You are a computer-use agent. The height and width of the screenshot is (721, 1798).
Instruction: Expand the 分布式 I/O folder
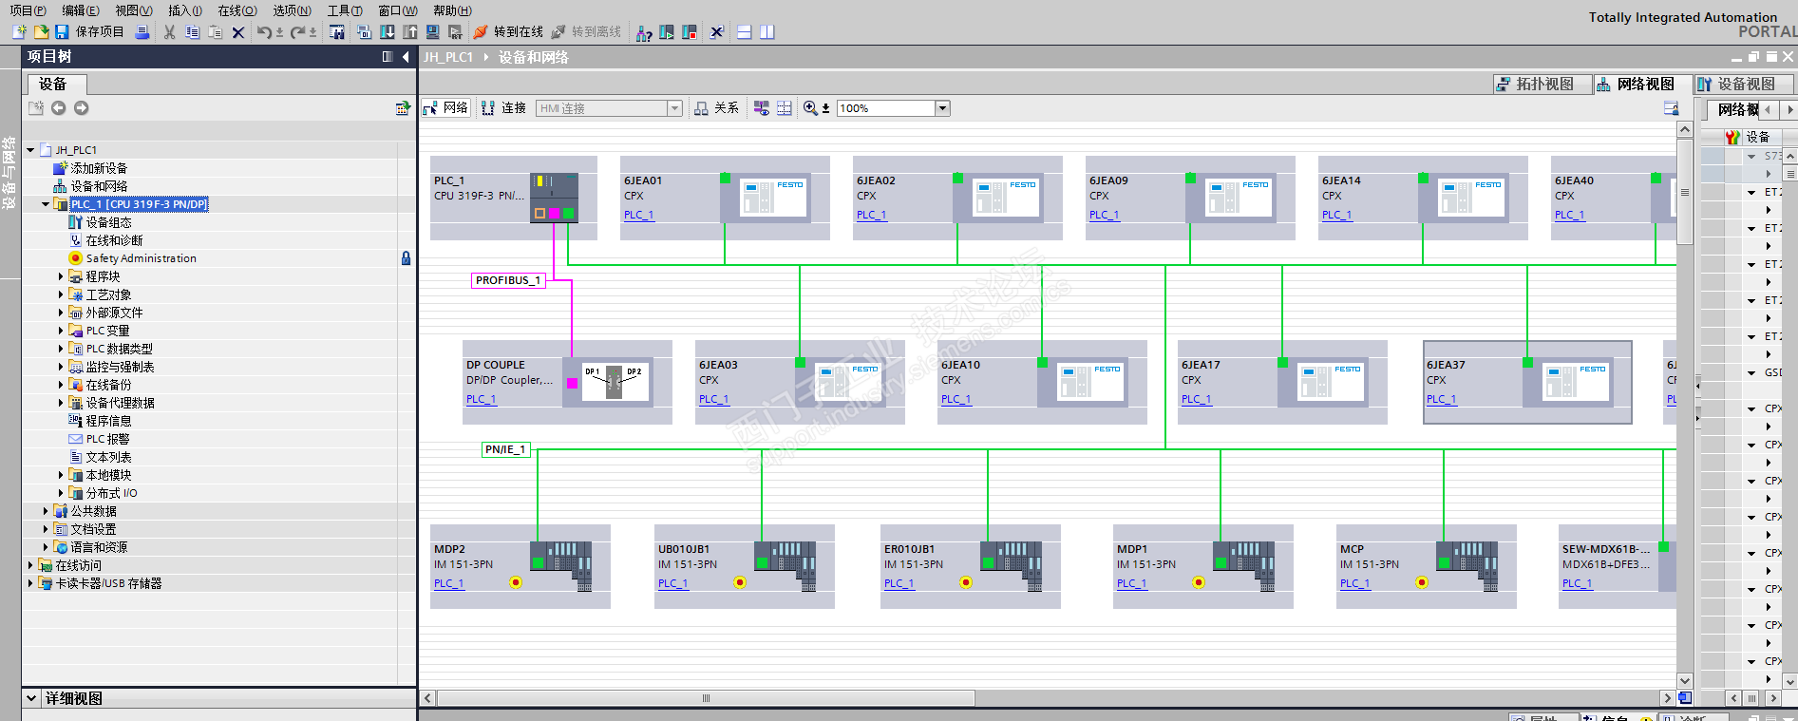click(61, 493)
